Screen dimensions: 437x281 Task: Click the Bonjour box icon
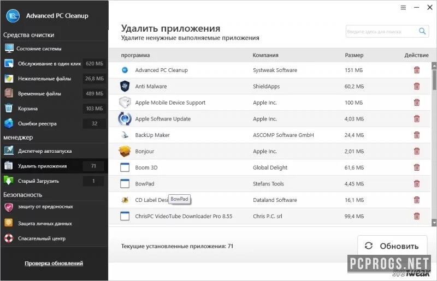(125, 151)
